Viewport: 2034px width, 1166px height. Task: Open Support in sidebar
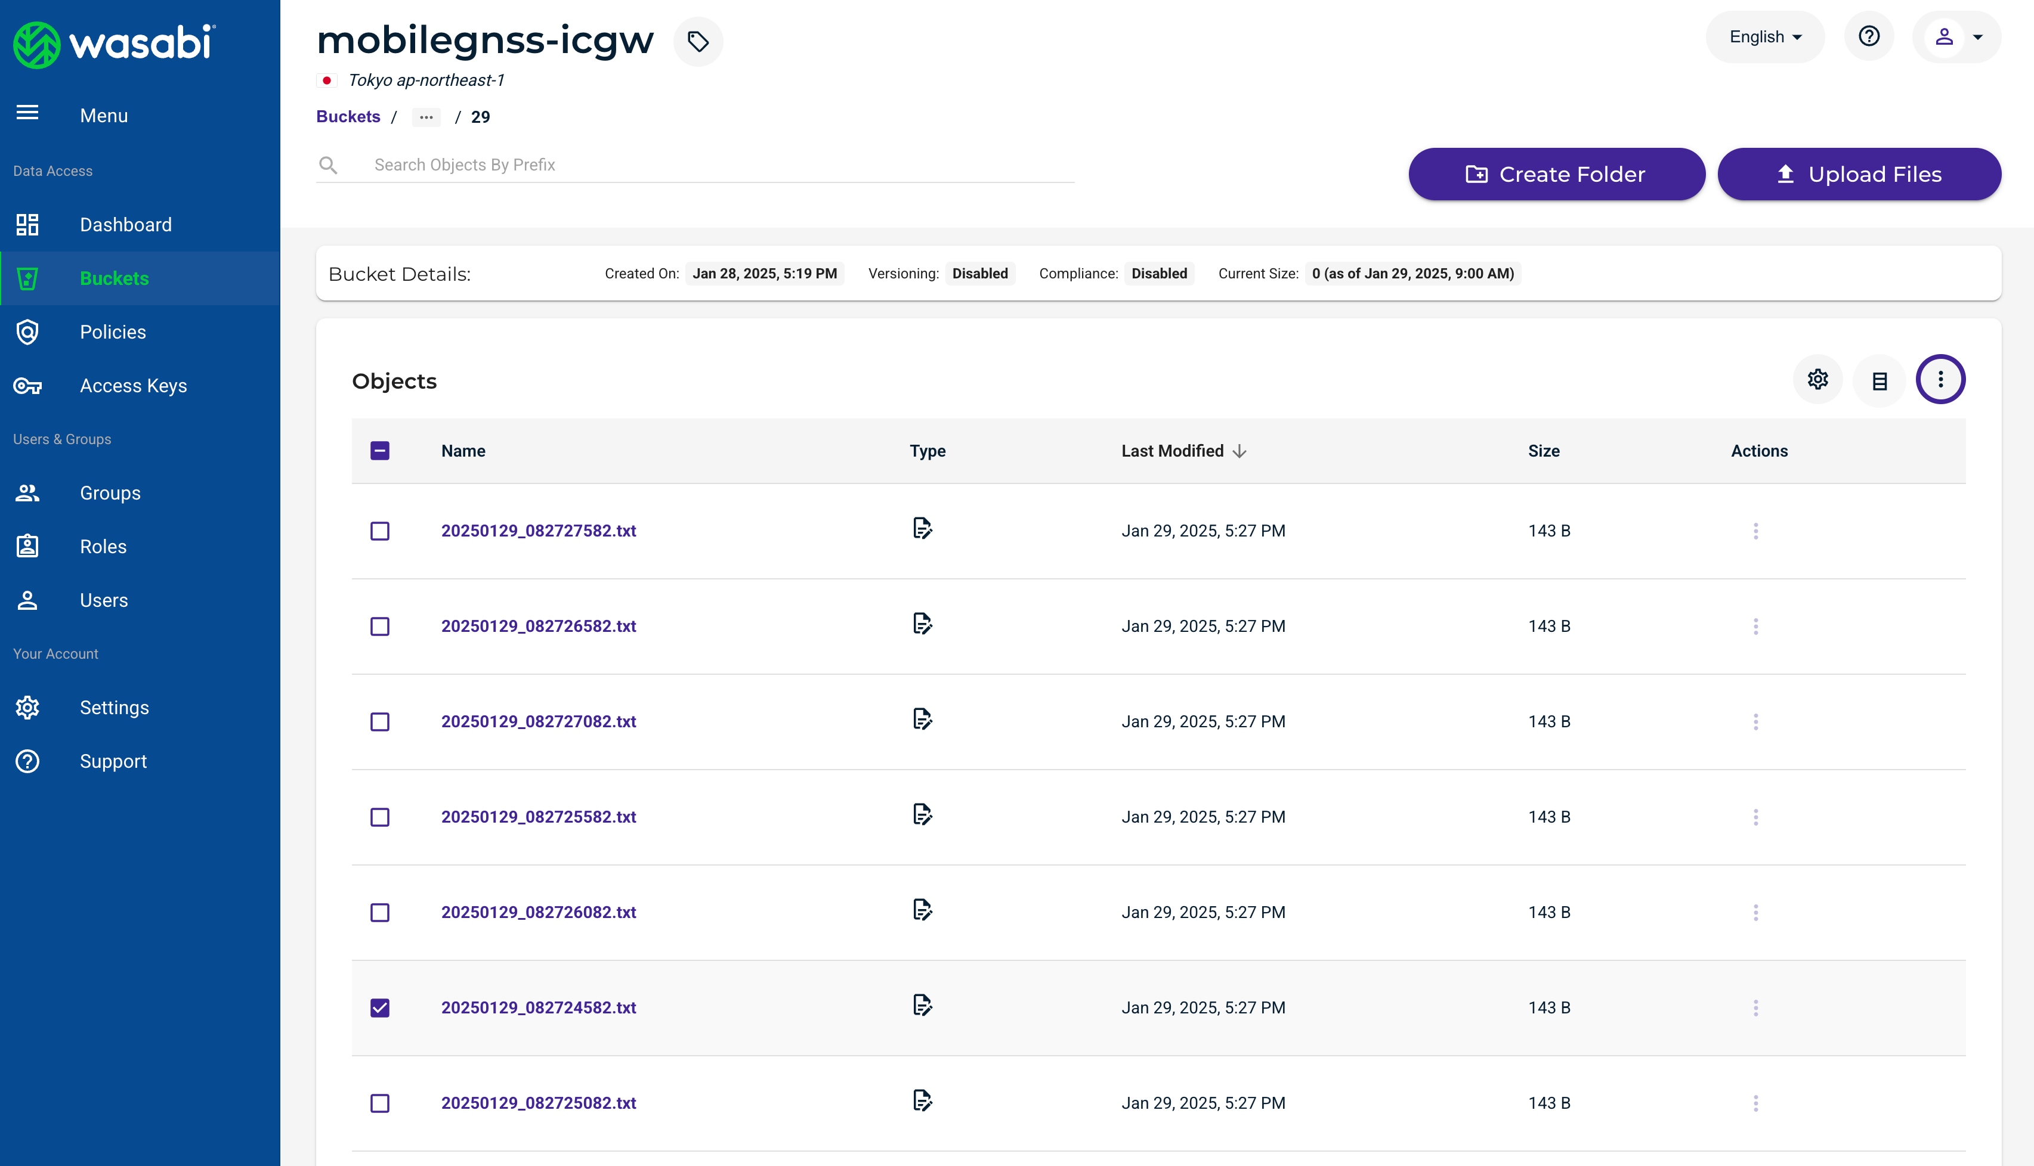click(x=140, y=761)
